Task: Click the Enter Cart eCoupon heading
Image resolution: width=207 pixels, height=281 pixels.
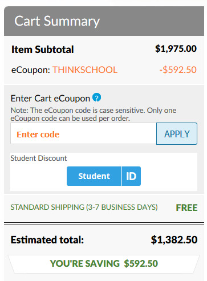Action: point(50,99)
